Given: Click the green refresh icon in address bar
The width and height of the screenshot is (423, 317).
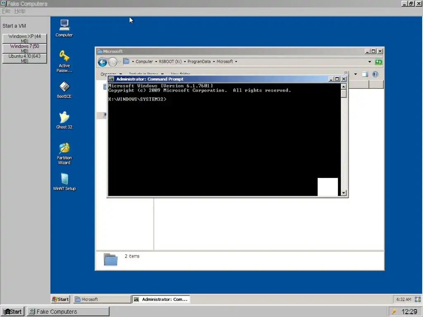Looking at the screenshot, I should click(x=379, y=62).
